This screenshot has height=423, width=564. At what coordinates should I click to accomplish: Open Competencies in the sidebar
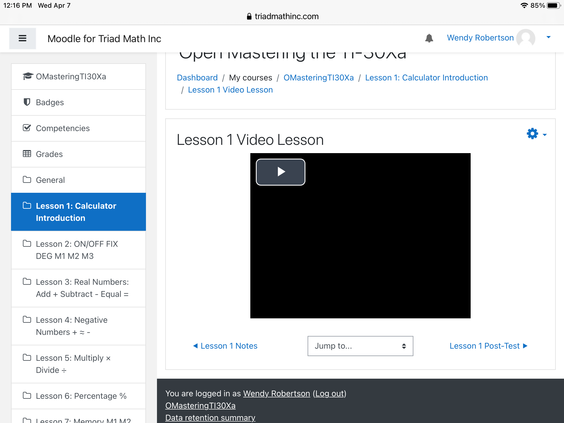click(x=78, y=128)
